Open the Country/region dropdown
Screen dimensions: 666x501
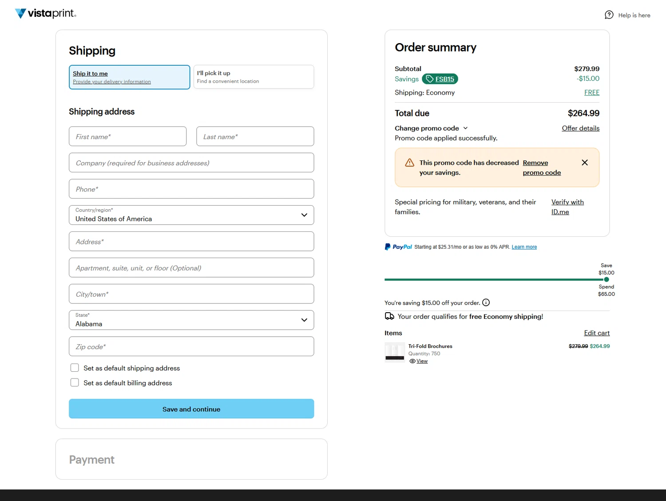(191, 215)
